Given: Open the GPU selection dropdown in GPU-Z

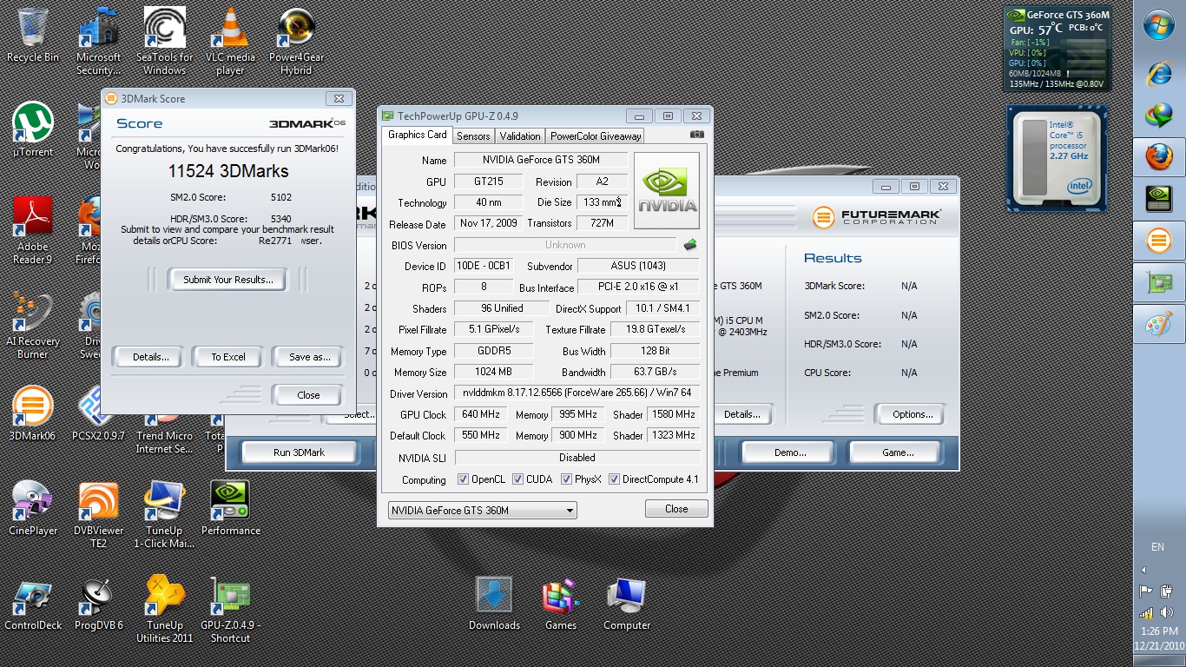Looking at the screenshot, I should 483,511.
